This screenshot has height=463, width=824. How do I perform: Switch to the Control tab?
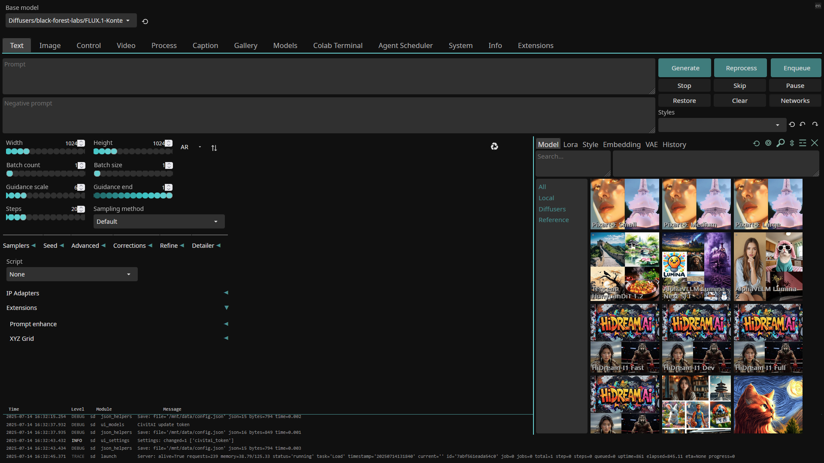click(88, 45)
